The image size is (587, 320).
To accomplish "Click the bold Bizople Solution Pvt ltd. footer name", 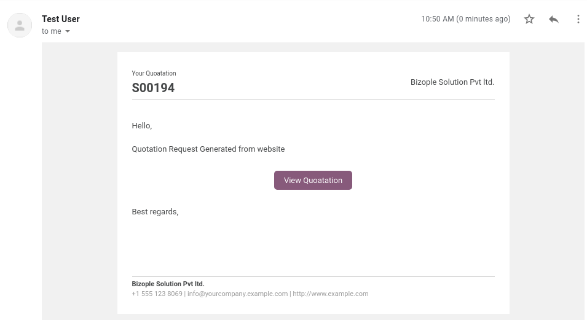I will 168,284.
